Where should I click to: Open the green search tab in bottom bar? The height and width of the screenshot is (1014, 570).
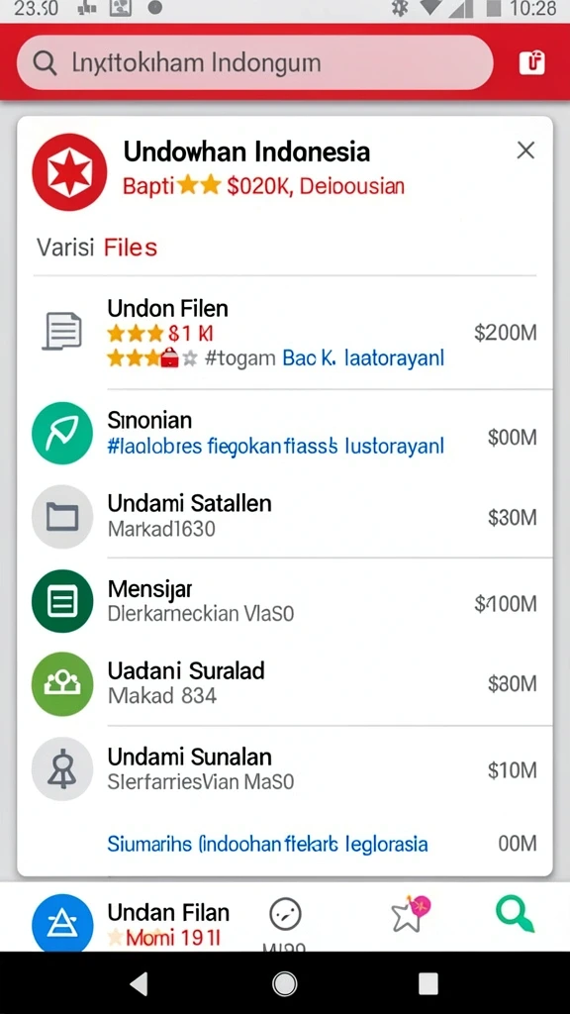click(515, 913)
